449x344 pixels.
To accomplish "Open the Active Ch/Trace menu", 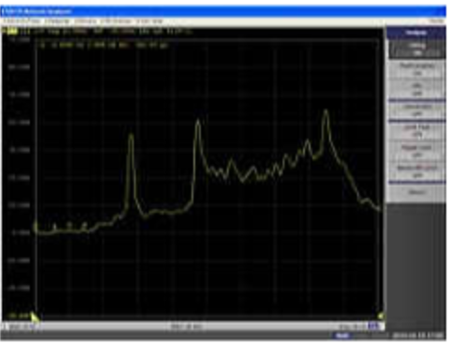I will pyautogui.click(x=21, y=21).
